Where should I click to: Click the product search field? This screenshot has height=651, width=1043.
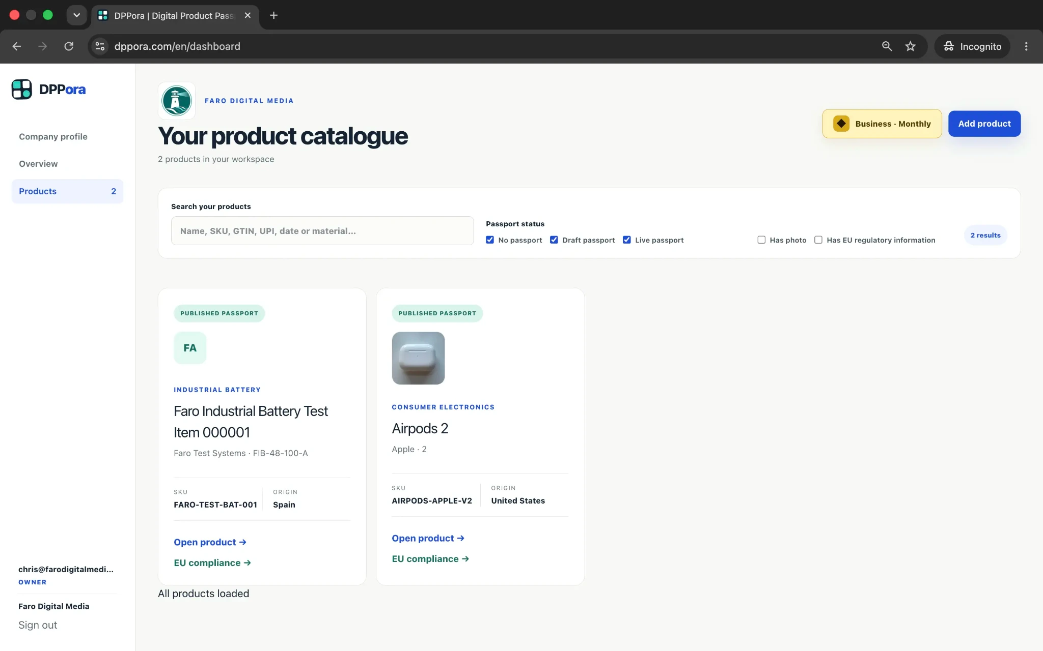(322, 231)
